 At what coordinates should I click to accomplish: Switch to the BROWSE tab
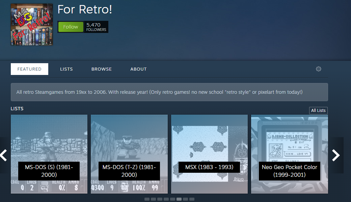click(101, 69)
